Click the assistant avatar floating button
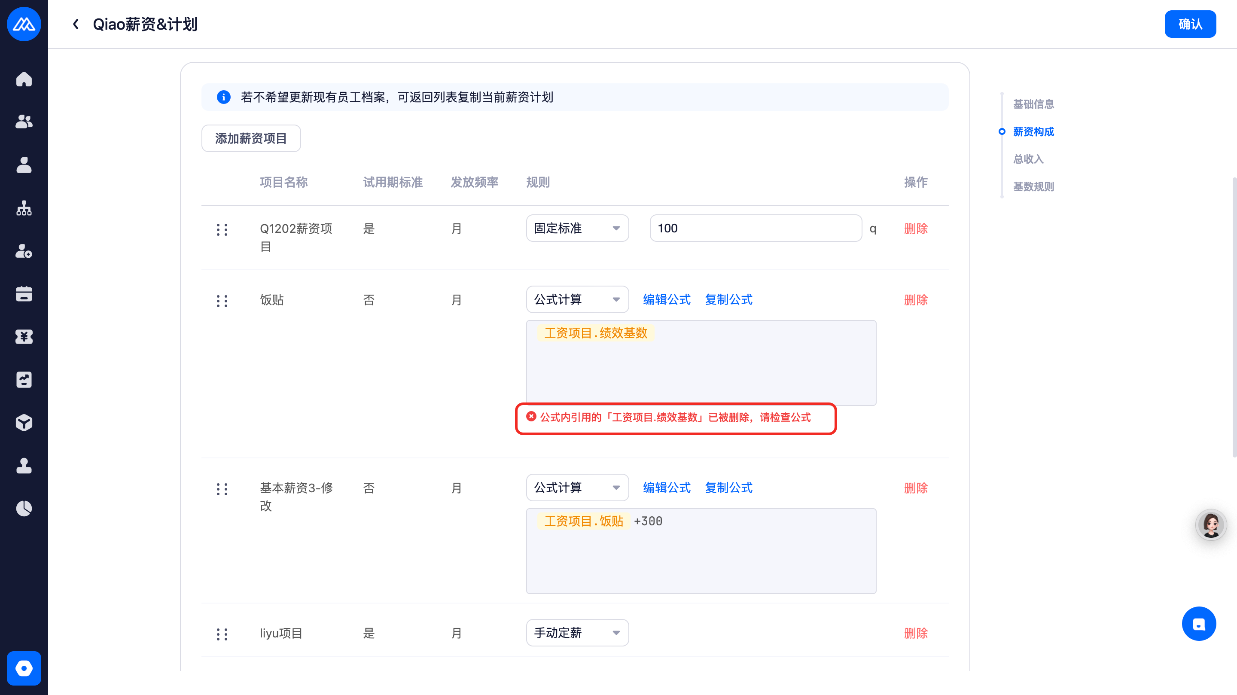1237x695 pixels. point(1211,524)
